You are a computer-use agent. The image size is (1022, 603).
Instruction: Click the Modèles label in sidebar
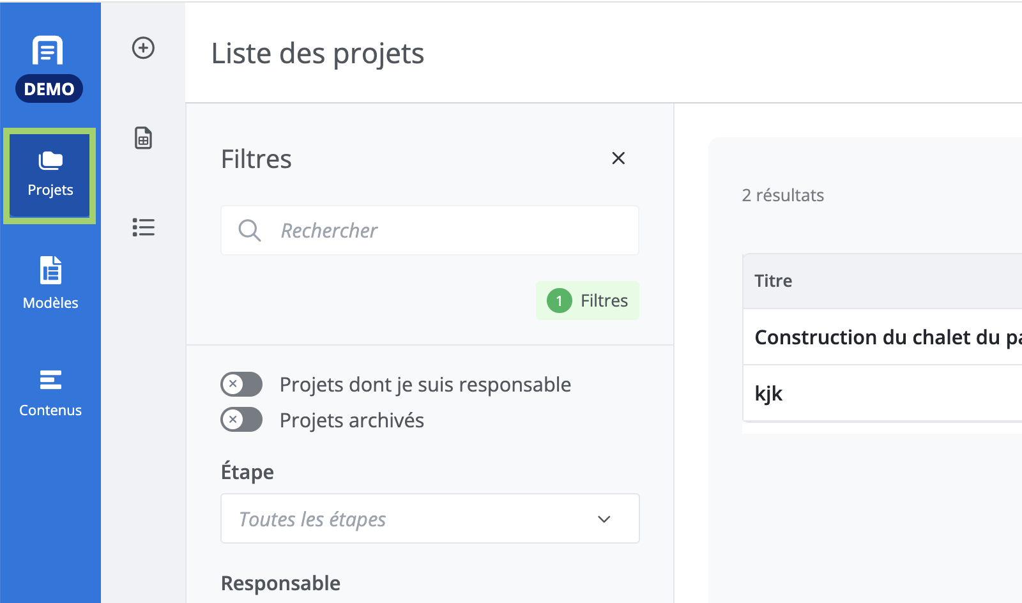[x=50, y=303]
